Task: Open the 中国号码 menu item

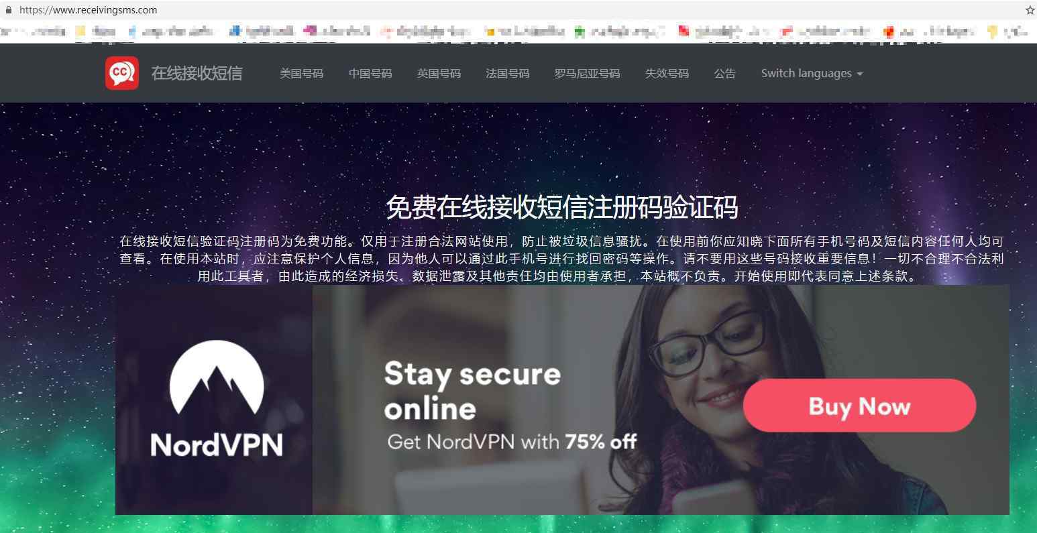Action: click(370, 74)
